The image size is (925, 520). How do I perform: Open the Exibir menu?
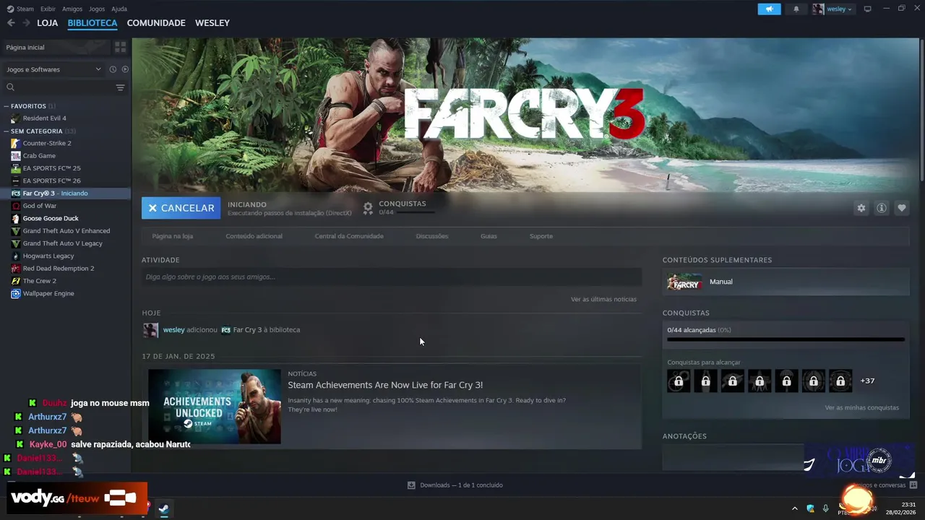48,9
